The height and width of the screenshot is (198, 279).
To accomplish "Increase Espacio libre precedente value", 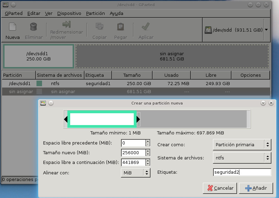I will click(148, 141).
